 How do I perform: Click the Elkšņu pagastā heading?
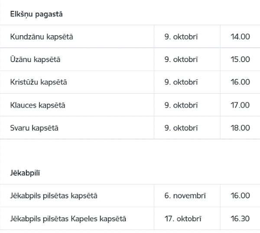[x=36, y=14]
